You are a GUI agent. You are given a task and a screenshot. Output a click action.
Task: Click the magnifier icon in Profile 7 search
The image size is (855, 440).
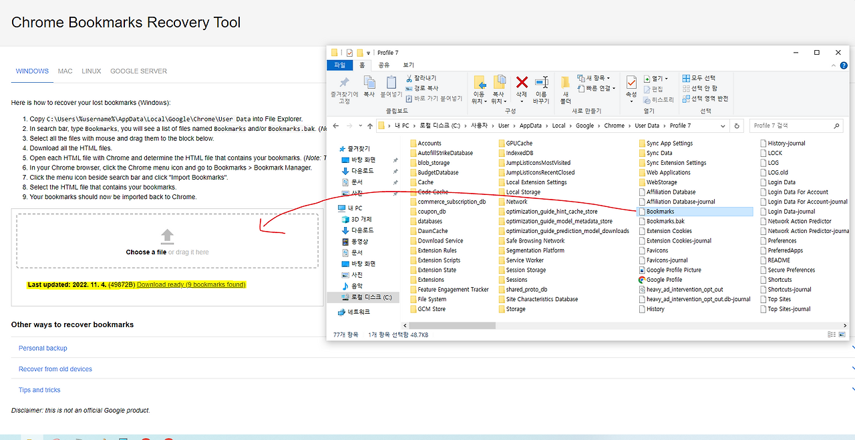point(836,126)
